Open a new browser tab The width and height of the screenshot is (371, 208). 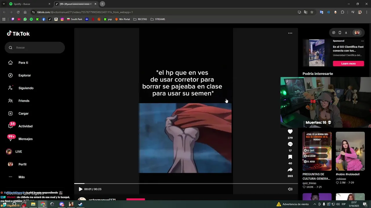102,4
